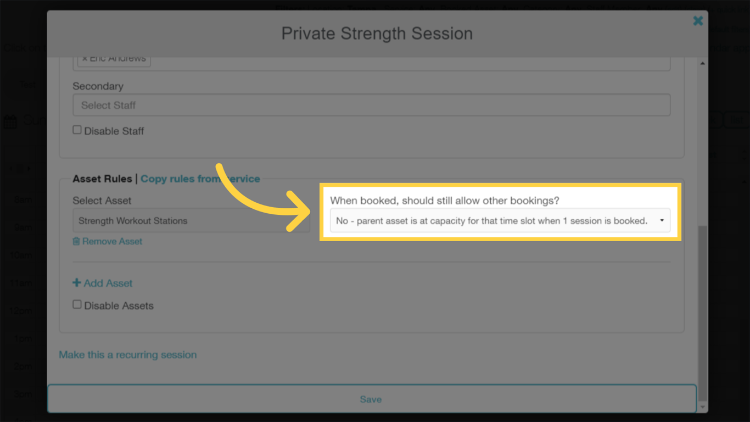Click the trash icon beside Remove Asset
Image resolution: width=750 pixels, height=422 pixels.
tap(77, 241)
